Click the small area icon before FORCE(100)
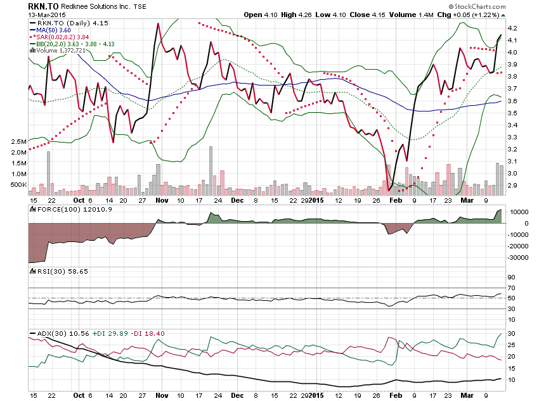The width and height of the screenshot is (539, 401). pos(33,209)
